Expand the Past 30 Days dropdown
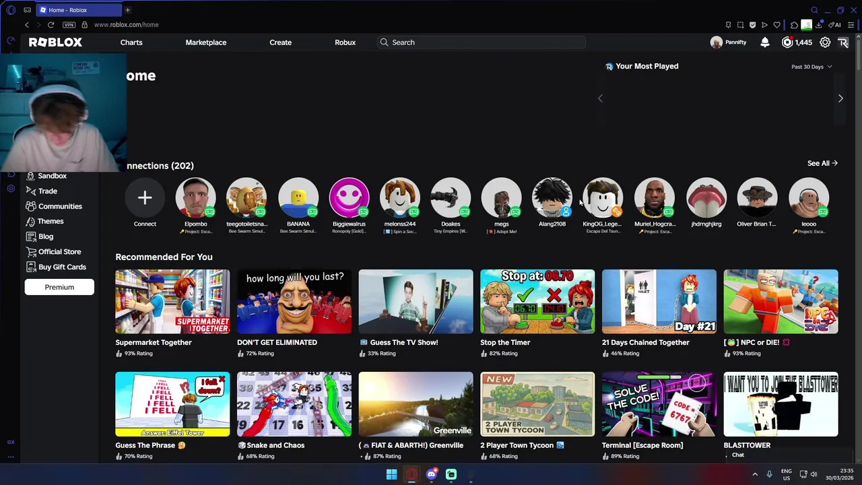 [811, 67]
